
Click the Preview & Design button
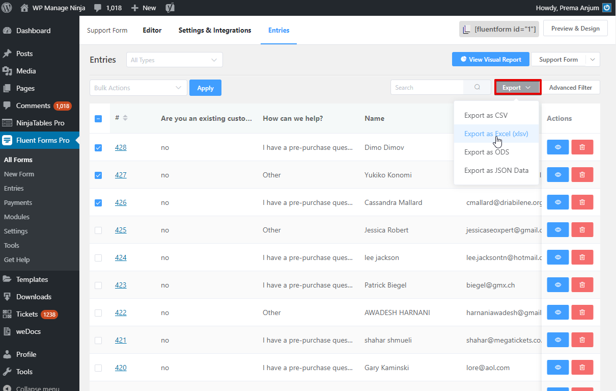575,29
